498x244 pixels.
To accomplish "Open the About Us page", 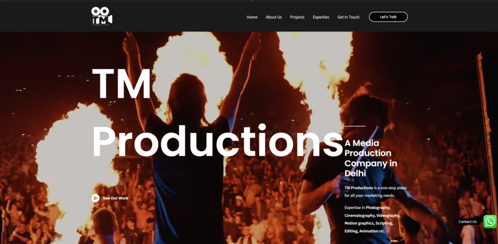I will pos(273,17).
